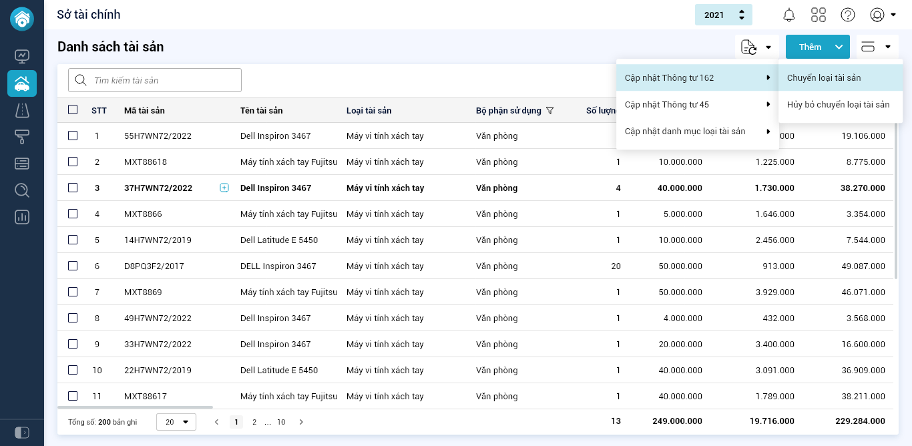This screenshot has height=446, width=912.
Task: Click the help question mark icon
Action: (x=848, y=15)
